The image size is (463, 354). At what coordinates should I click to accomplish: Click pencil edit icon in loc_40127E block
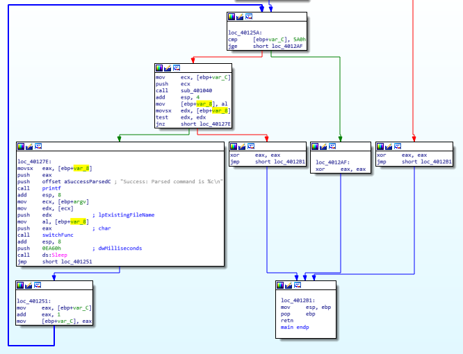(x=29, y=146)
